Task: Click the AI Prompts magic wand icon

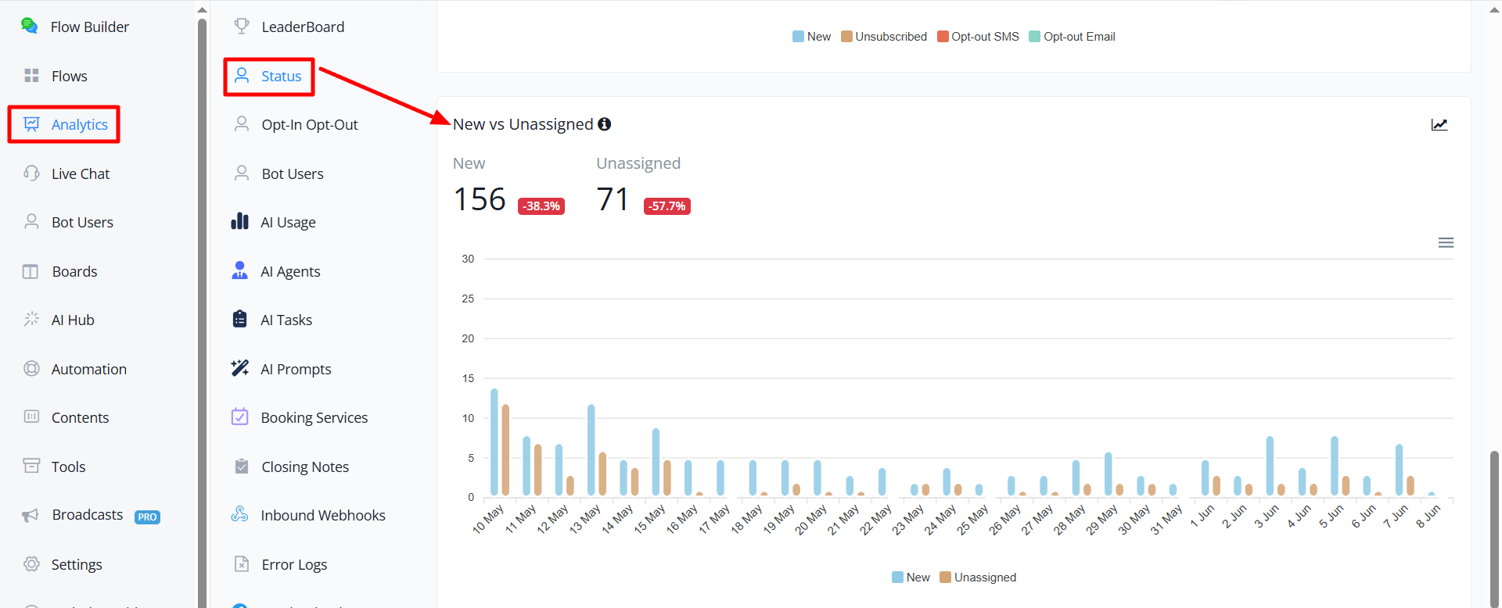Action: tap(239, 369)
